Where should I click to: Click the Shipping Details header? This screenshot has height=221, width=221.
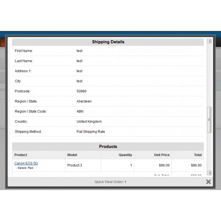pos(108,42)
